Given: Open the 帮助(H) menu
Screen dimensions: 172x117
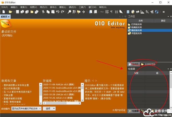Looking at the screenshot, I should tap(103, 7).
